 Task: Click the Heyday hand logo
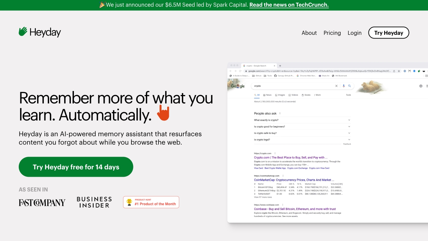[23, 32]
